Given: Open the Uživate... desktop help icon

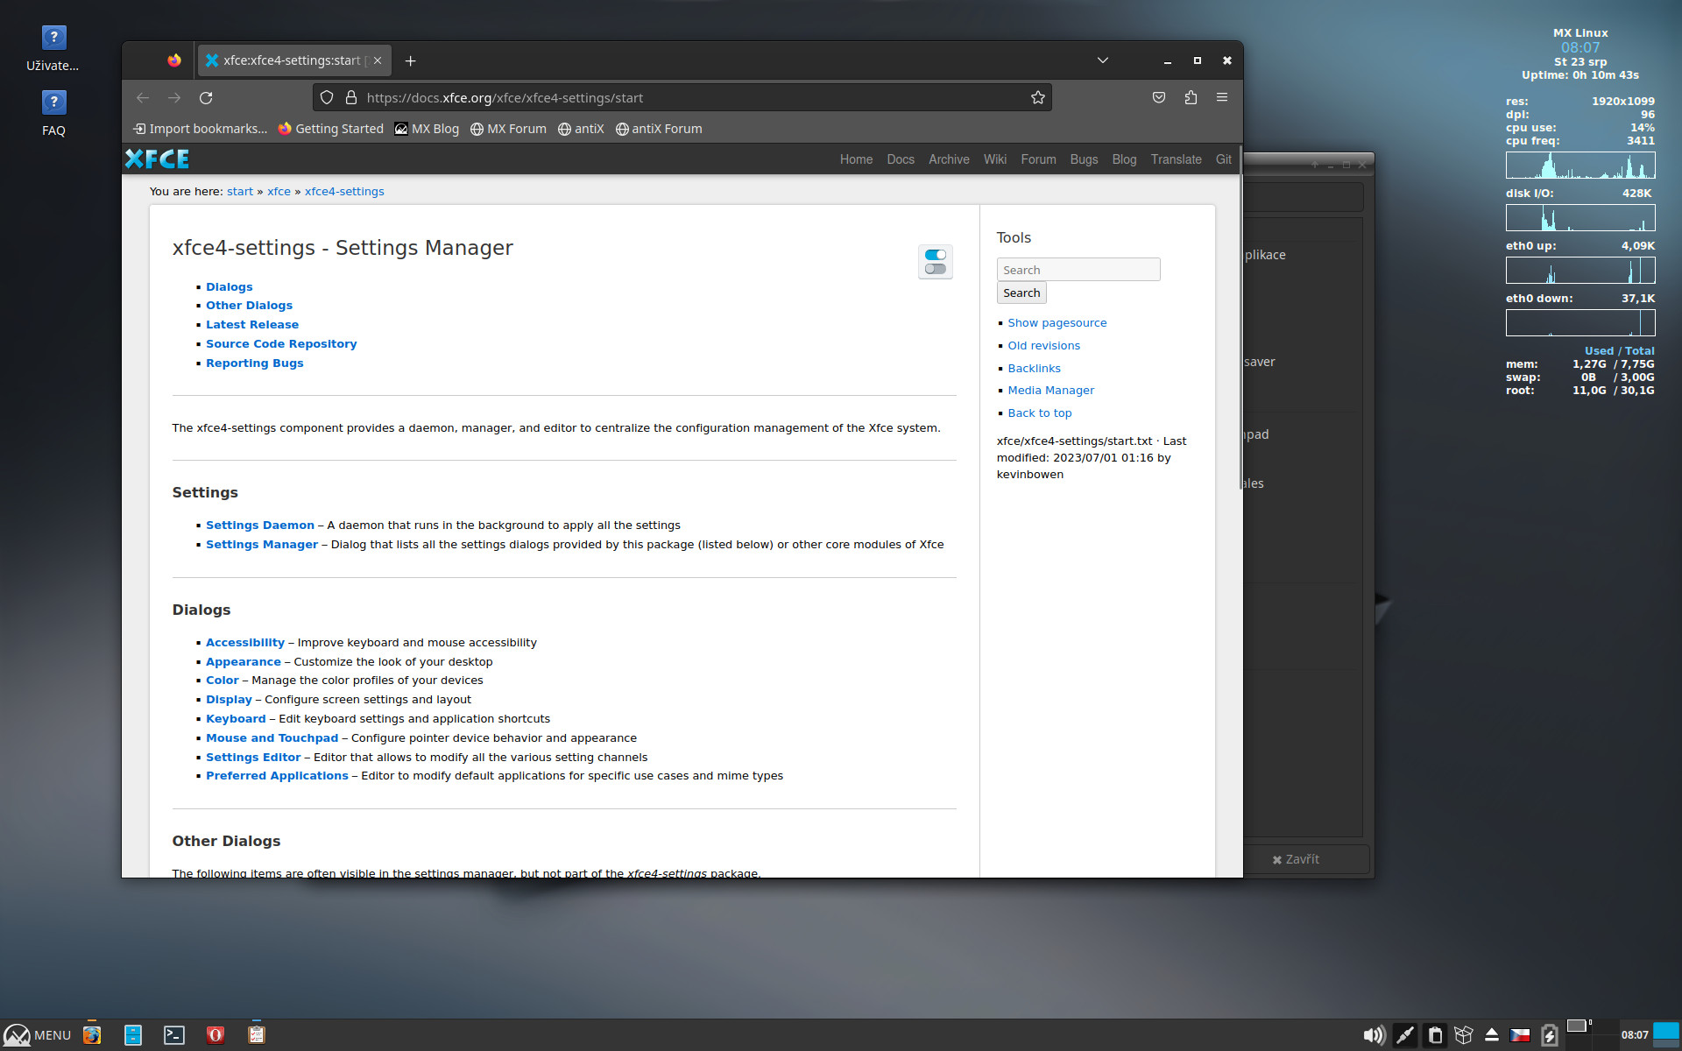Looking at the screenshot, I should tap(53, 48).
